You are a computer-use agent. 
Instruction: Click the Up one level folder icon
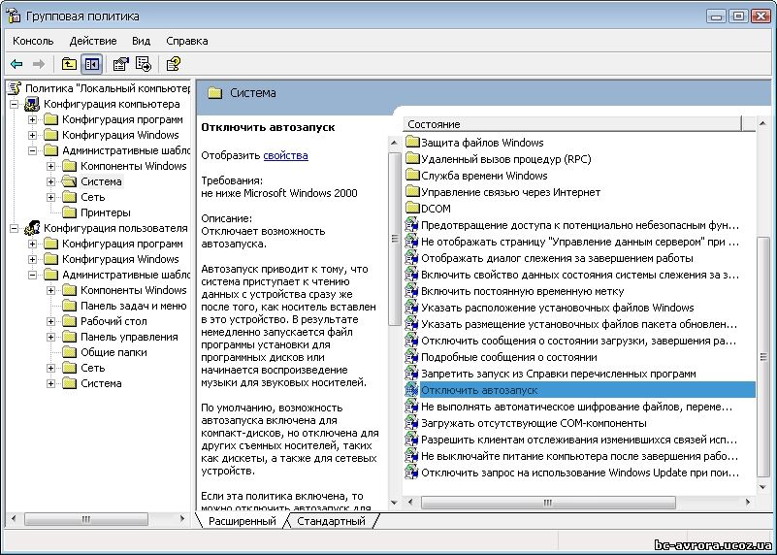69,64
